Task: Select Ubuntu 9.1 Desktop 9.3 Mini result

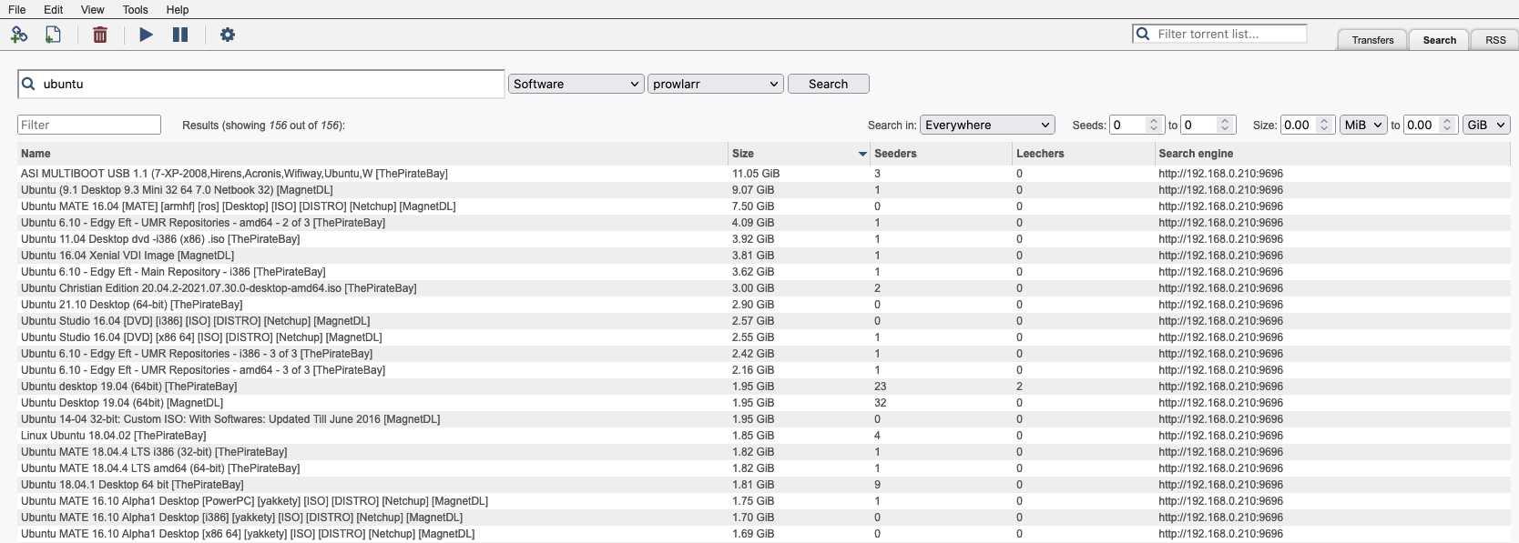Action: (763, 190)
